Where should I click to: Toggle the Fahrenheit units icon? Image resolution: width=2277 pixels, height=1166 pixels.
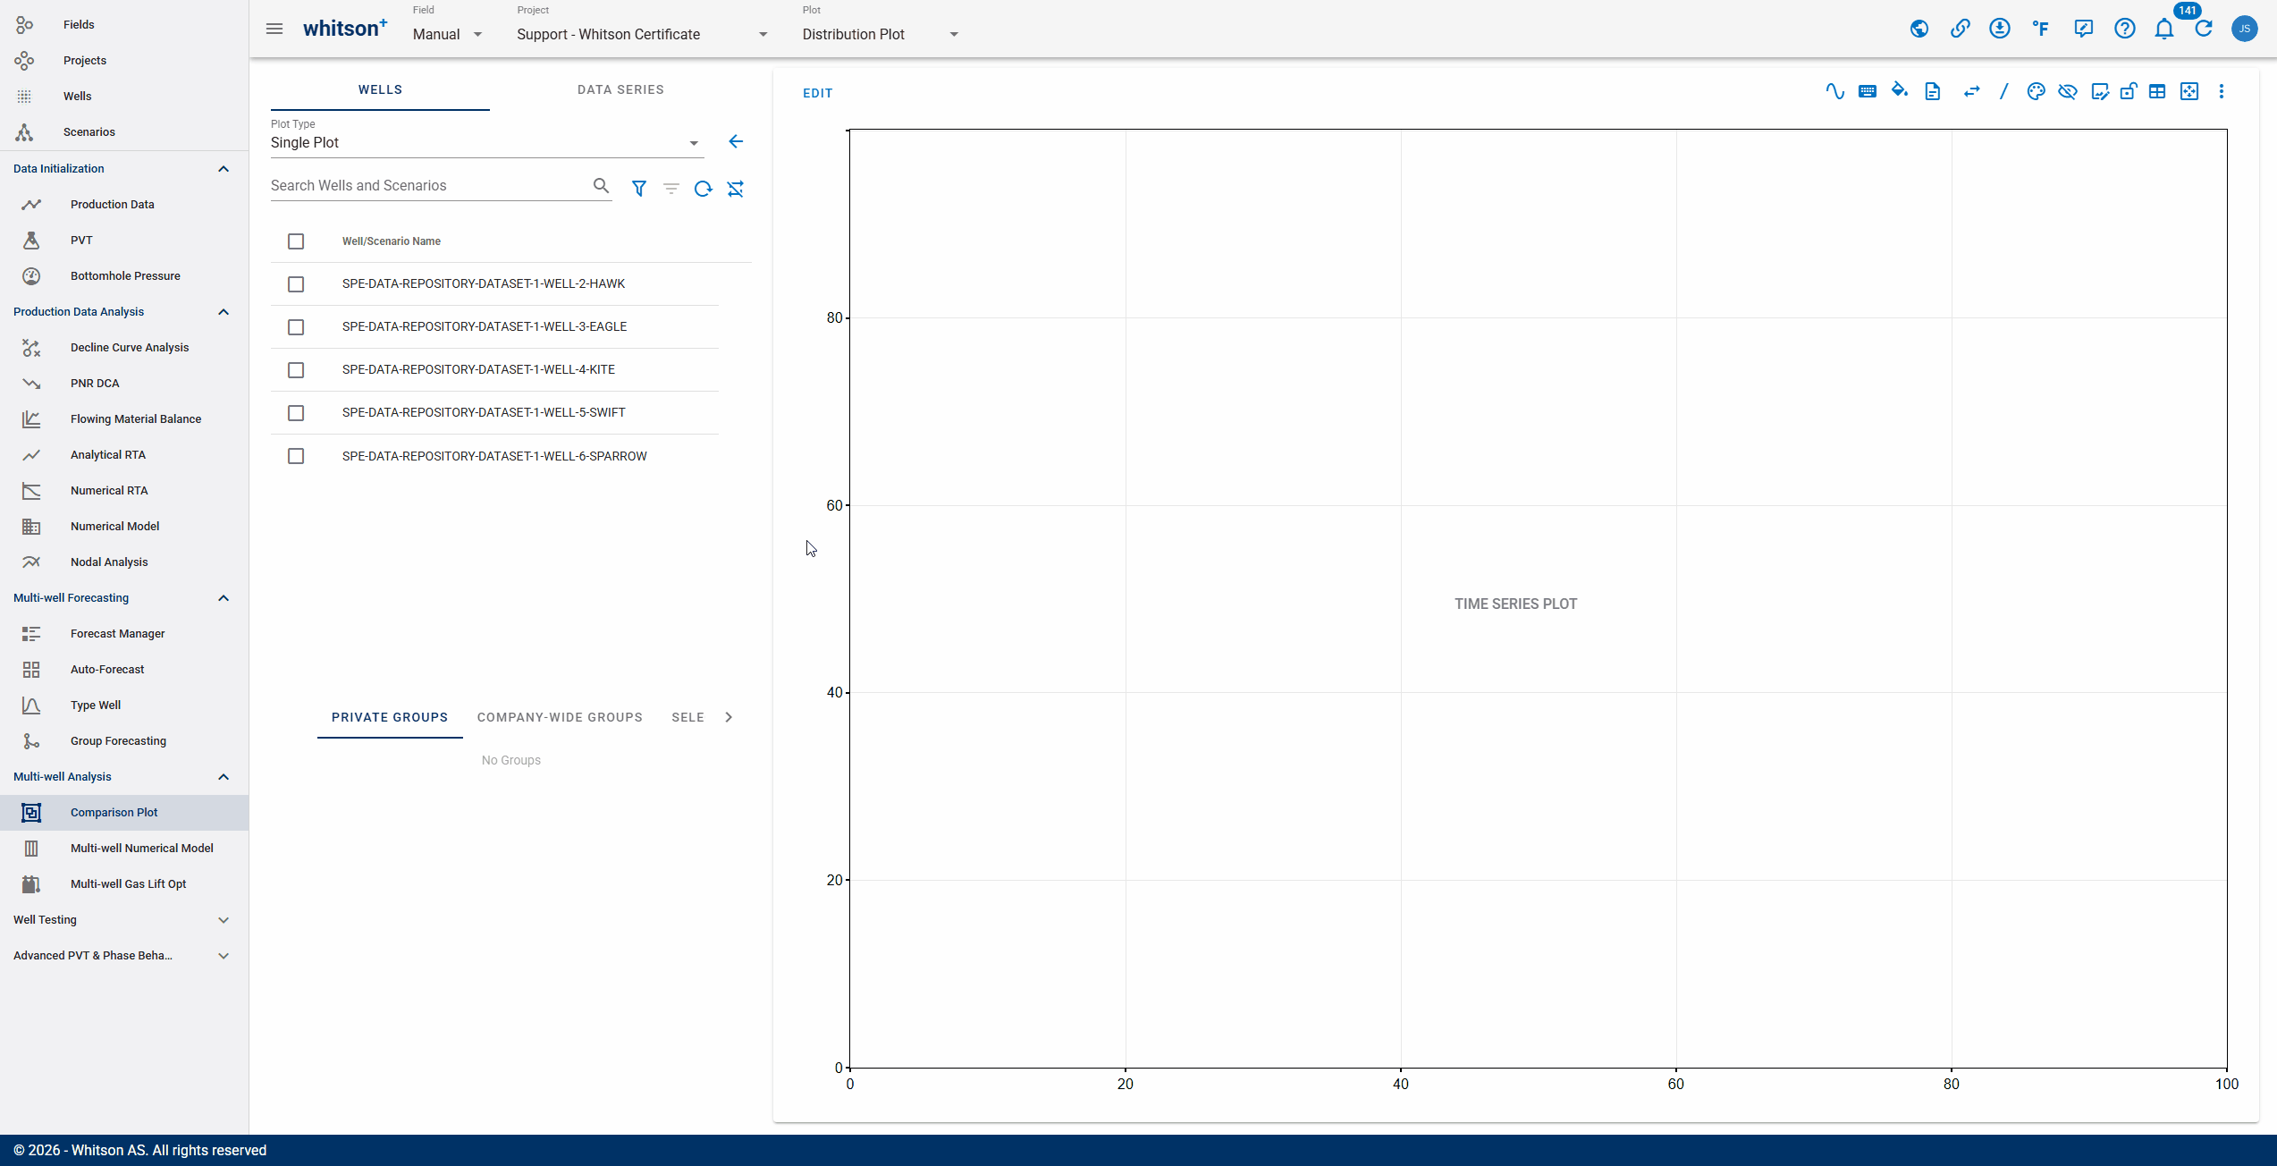(x=2041, y=29)
